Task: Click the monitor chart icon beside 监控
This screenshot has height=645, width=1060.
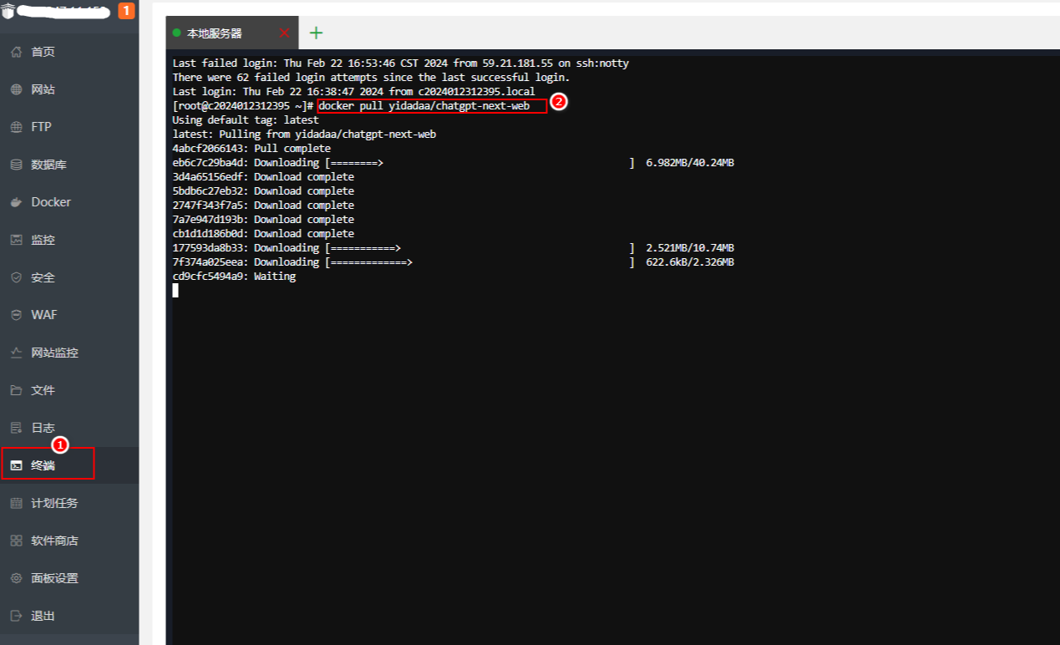Action: pos(16,240)
